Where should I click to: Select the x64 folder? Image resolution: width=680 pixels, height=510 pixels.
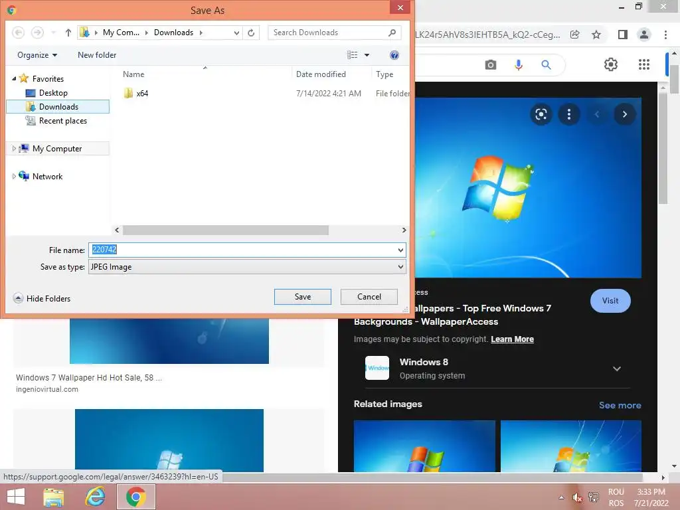(142, 93)
